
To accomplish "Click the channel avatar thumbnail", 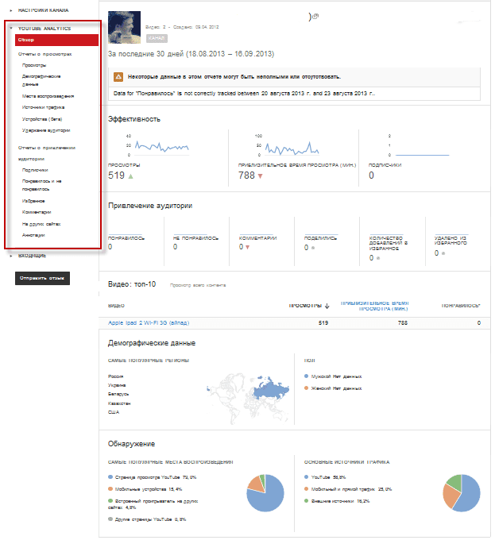I will [126, 26].
